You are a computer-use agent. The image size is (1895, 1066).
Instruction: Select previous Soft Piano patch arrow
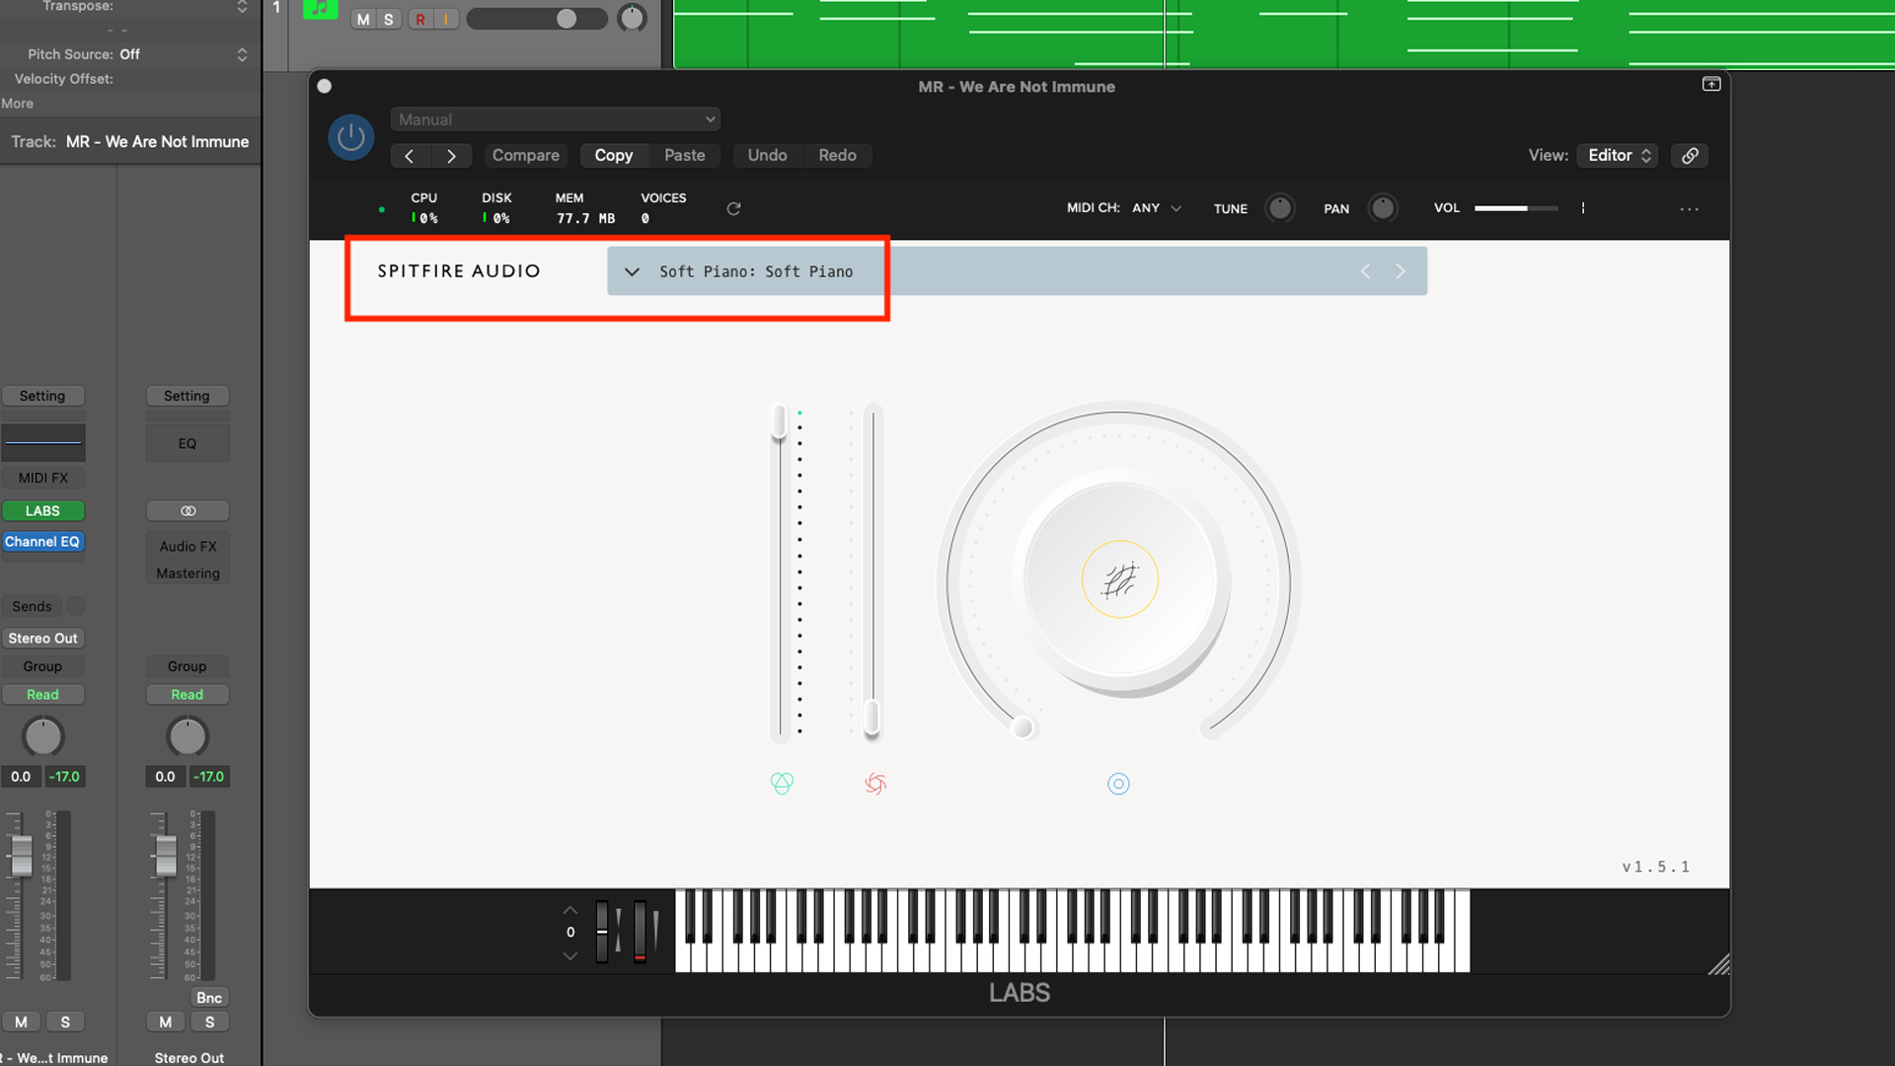[1365, 271]
